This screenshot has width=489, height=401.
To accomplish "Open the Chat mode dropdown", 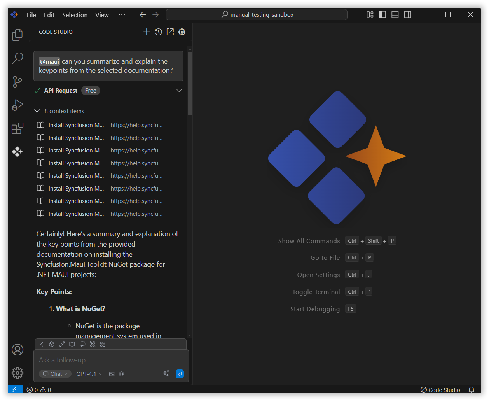I will (55, 374).
